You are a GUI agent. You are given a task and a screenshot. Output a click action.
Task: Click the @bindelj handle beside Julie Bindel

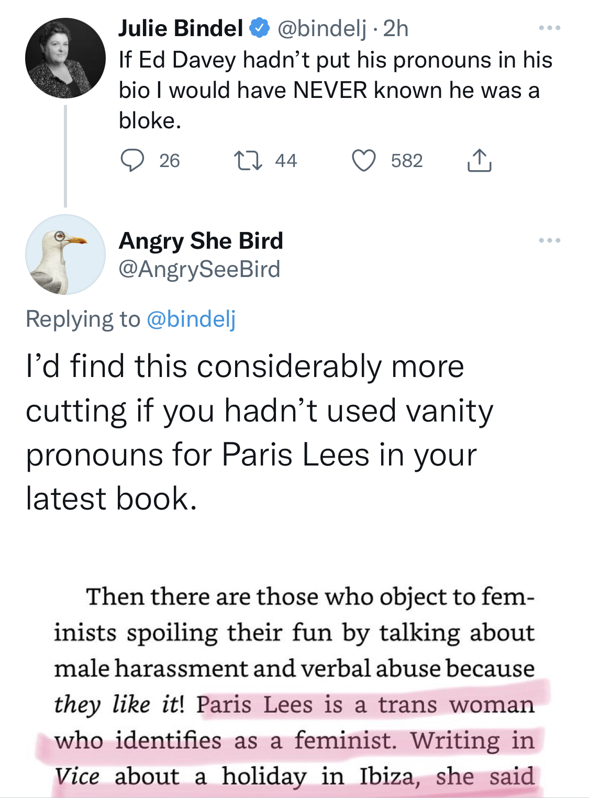(x=321, y=28)
